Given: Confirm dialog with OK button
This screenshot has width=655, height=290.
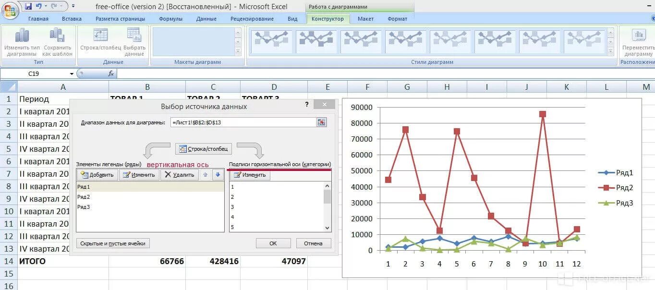Looking at the screenshot, I should (x=273, y=243).
